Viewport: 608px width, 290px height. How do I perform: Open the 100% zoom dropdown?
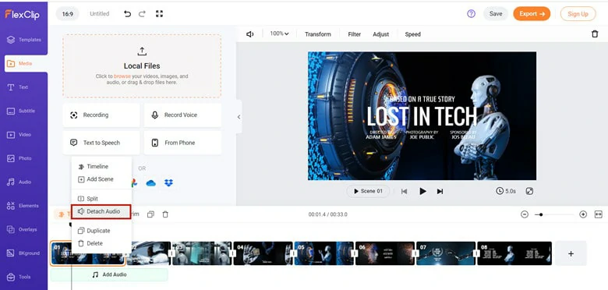click(280, 34)
